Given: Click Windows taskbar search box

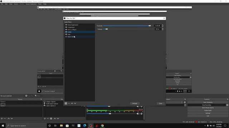Looking at the screenshot, I should [x=26, y=126].
